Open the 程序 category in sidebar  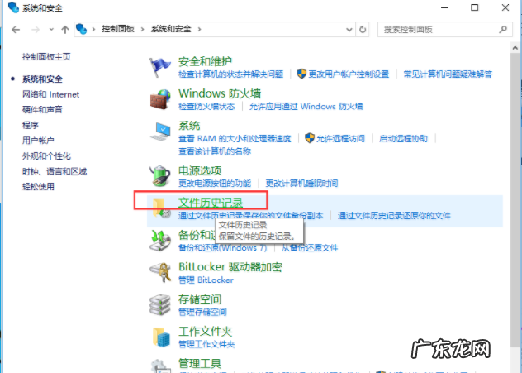tap(31, 125)
